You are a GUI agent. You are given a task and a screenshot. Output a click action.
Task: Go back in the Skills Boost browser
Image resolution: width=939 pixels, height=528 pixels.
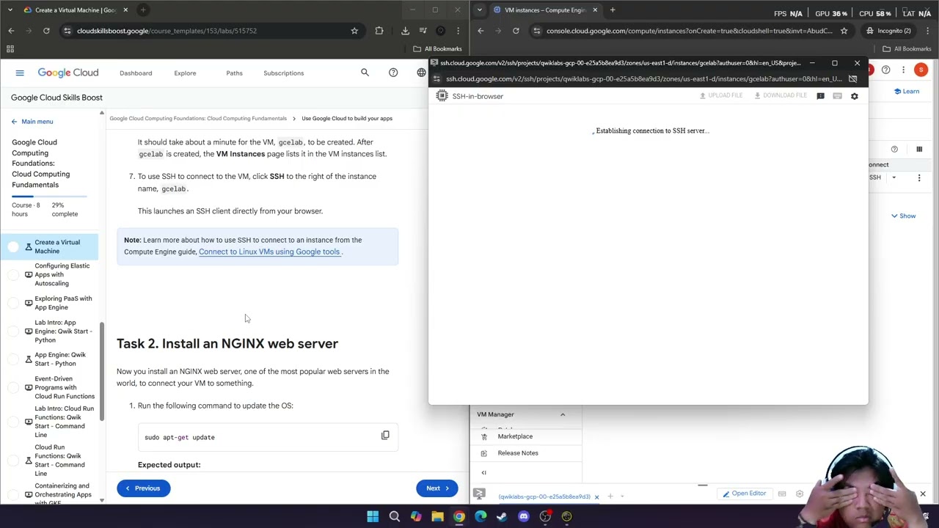[x=11, y=31]
